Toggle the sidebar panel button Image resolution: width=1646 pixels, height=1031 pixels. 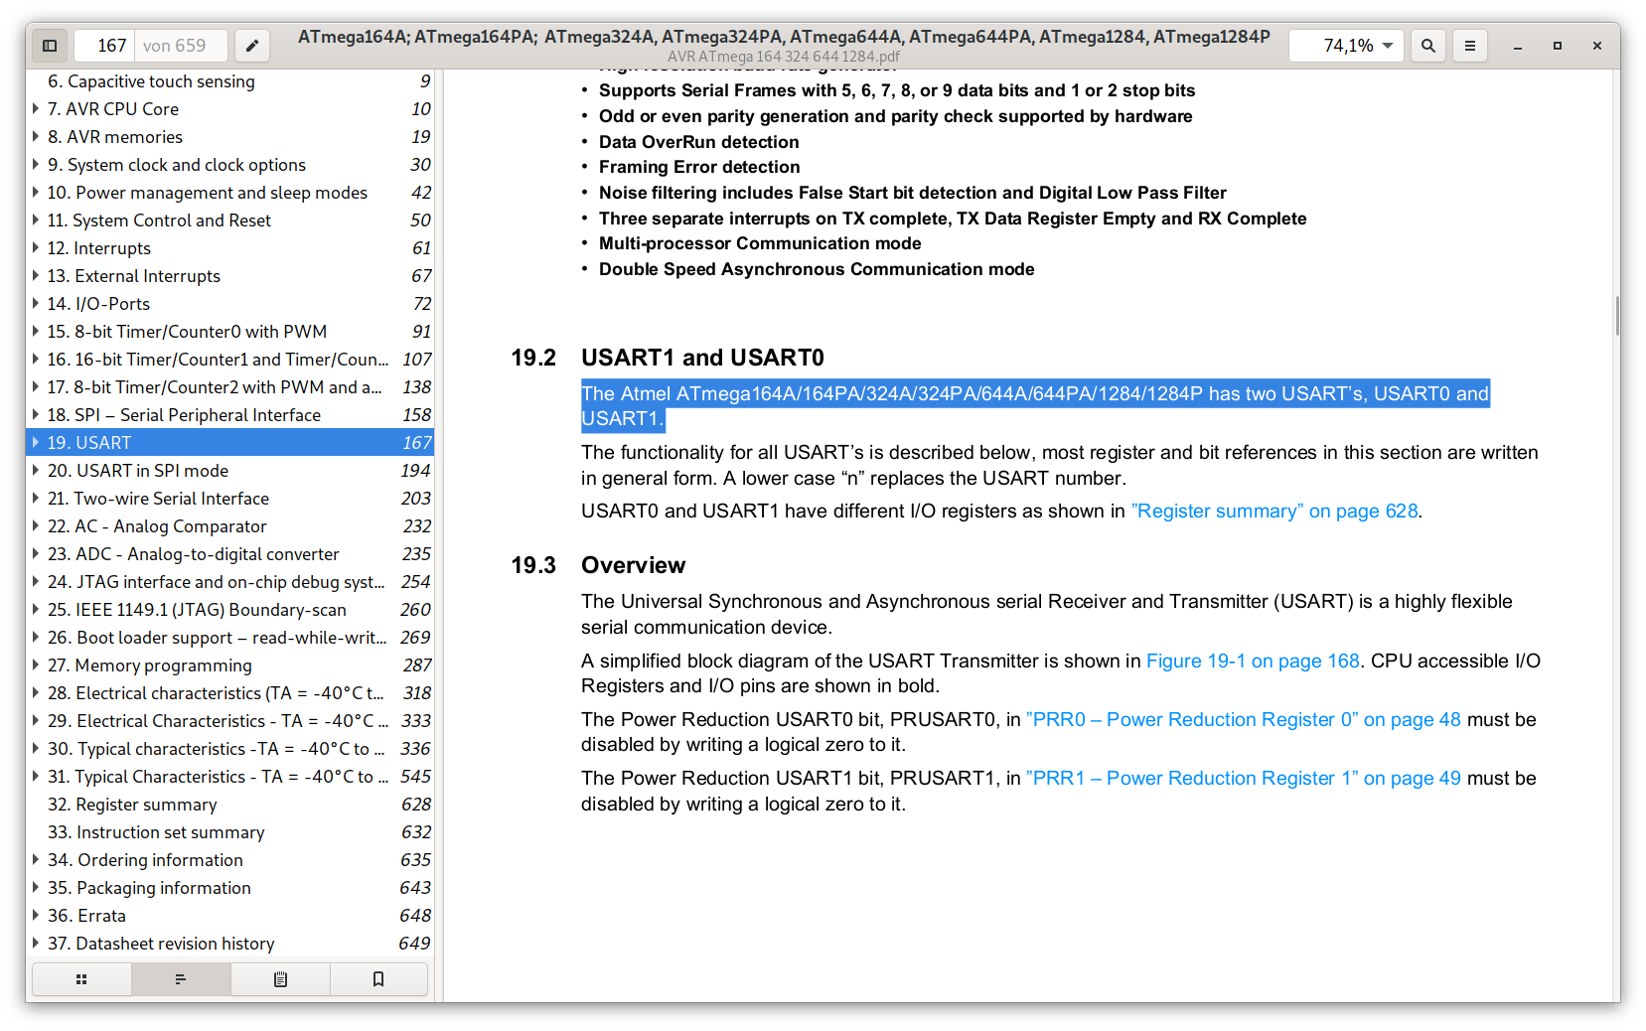(x=50, y=46)
